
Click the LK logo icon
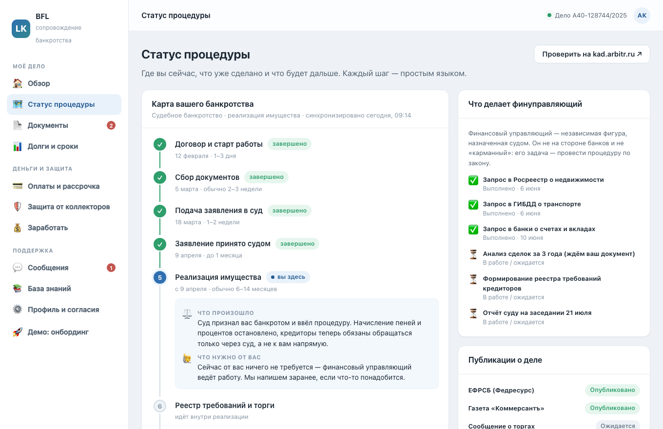(21, 29)
